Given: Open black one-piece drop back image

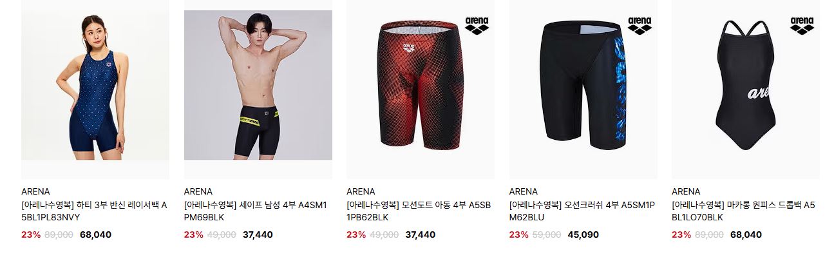Looking at the screenshot, I should tap(746, 90).
